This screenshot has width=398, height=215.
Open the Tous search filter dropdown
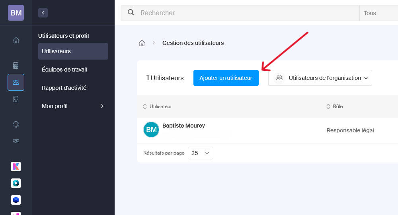coord(379,13)
